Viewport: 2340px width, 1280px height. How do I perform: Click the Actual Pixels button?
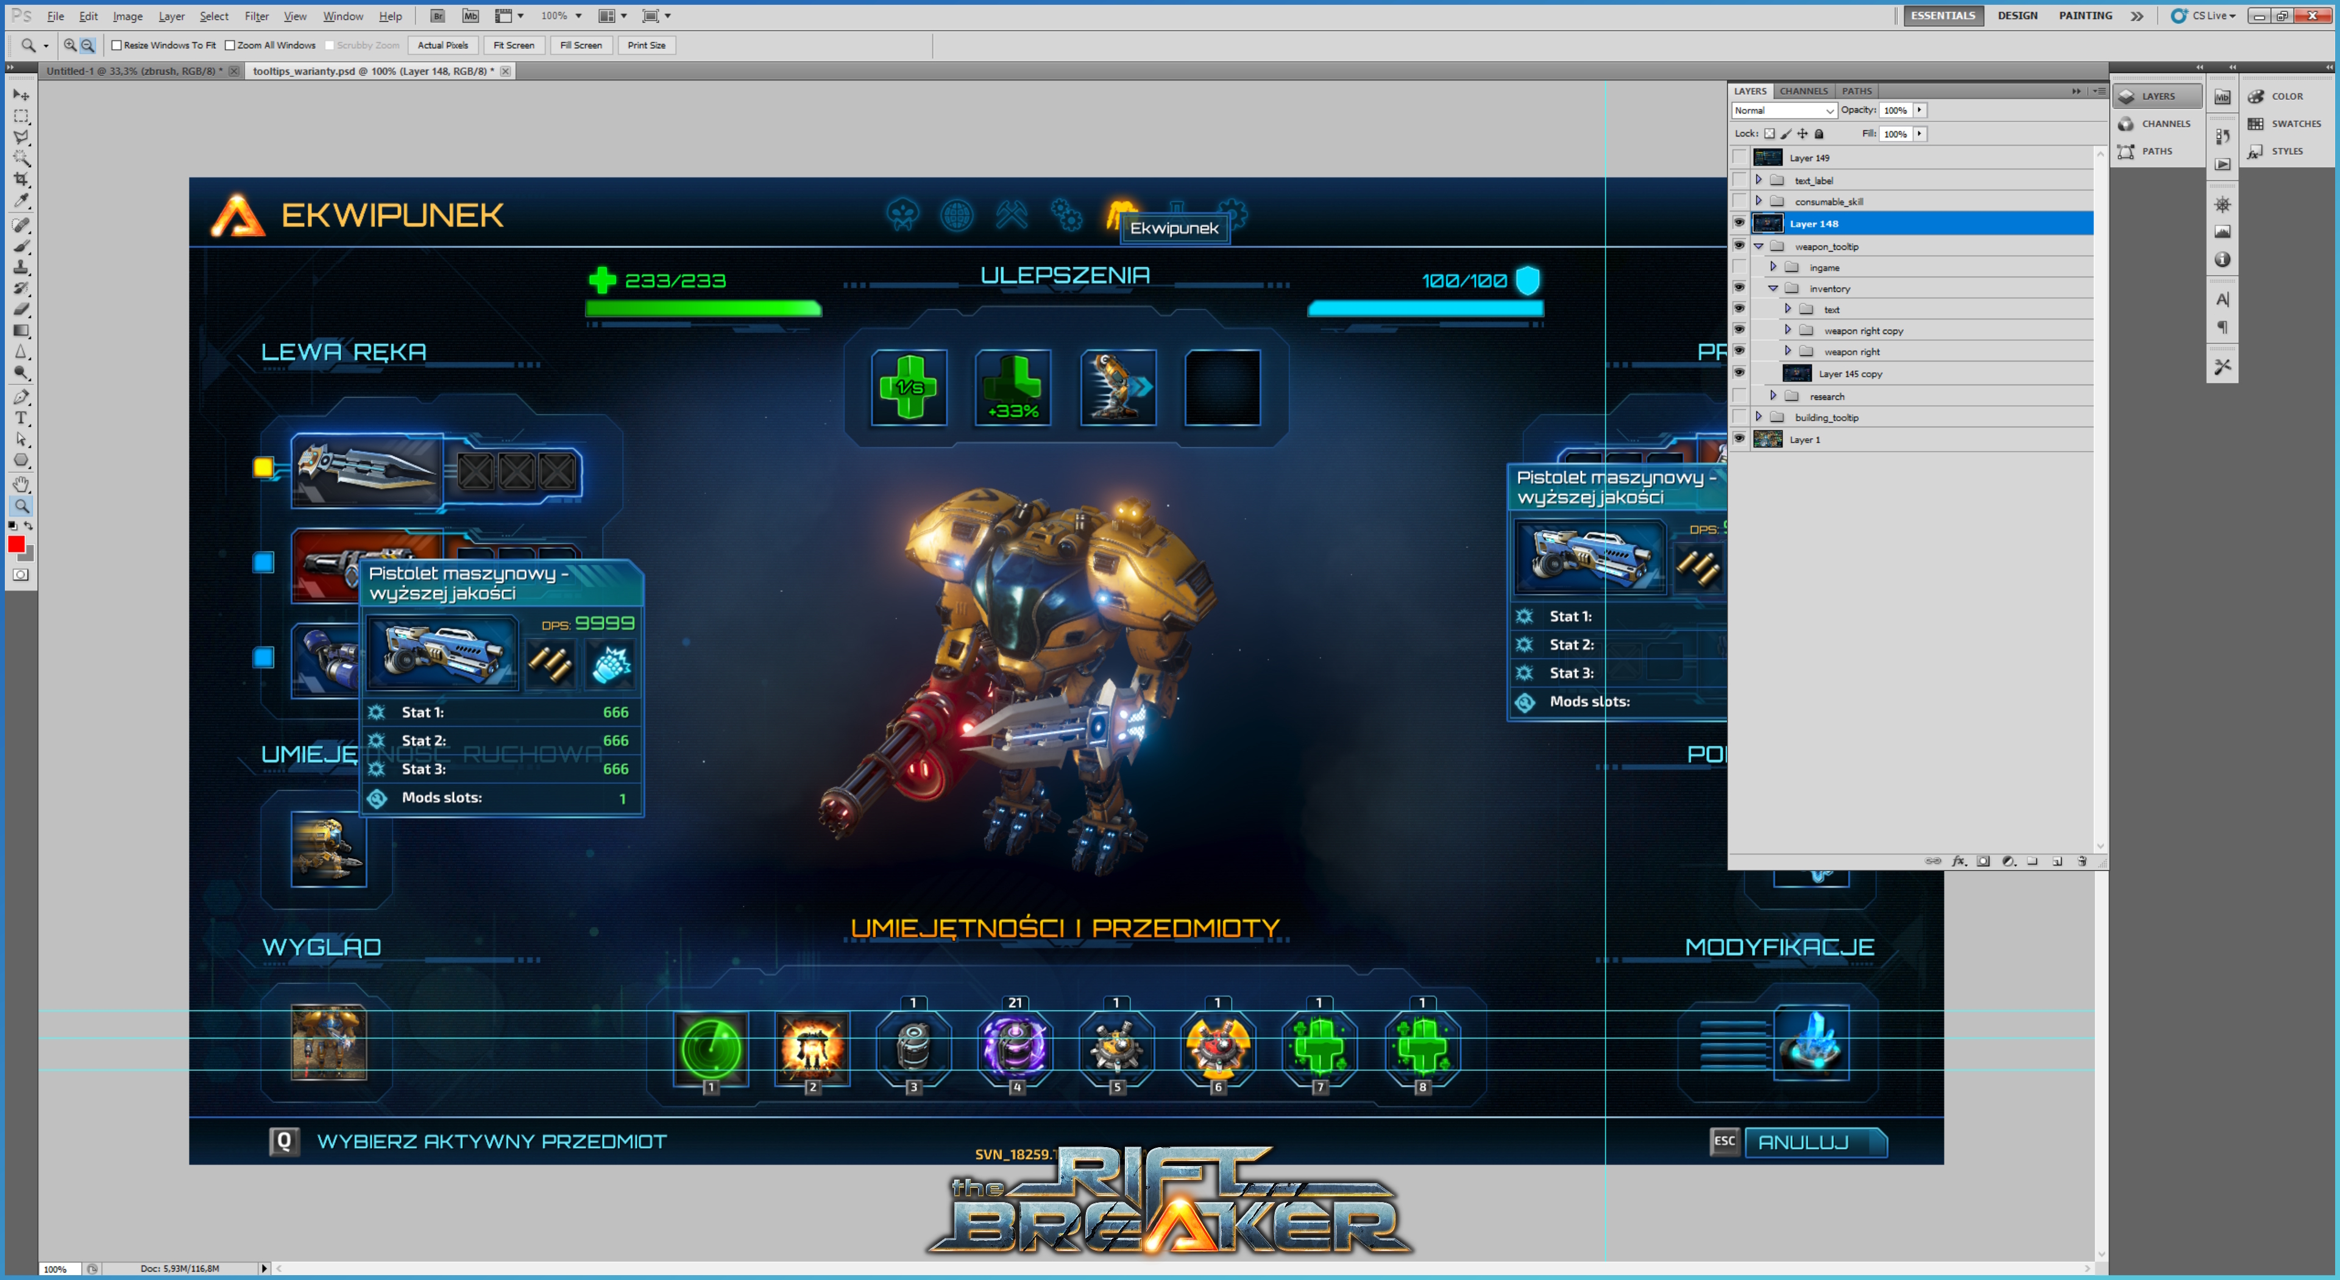pos(442,44)
